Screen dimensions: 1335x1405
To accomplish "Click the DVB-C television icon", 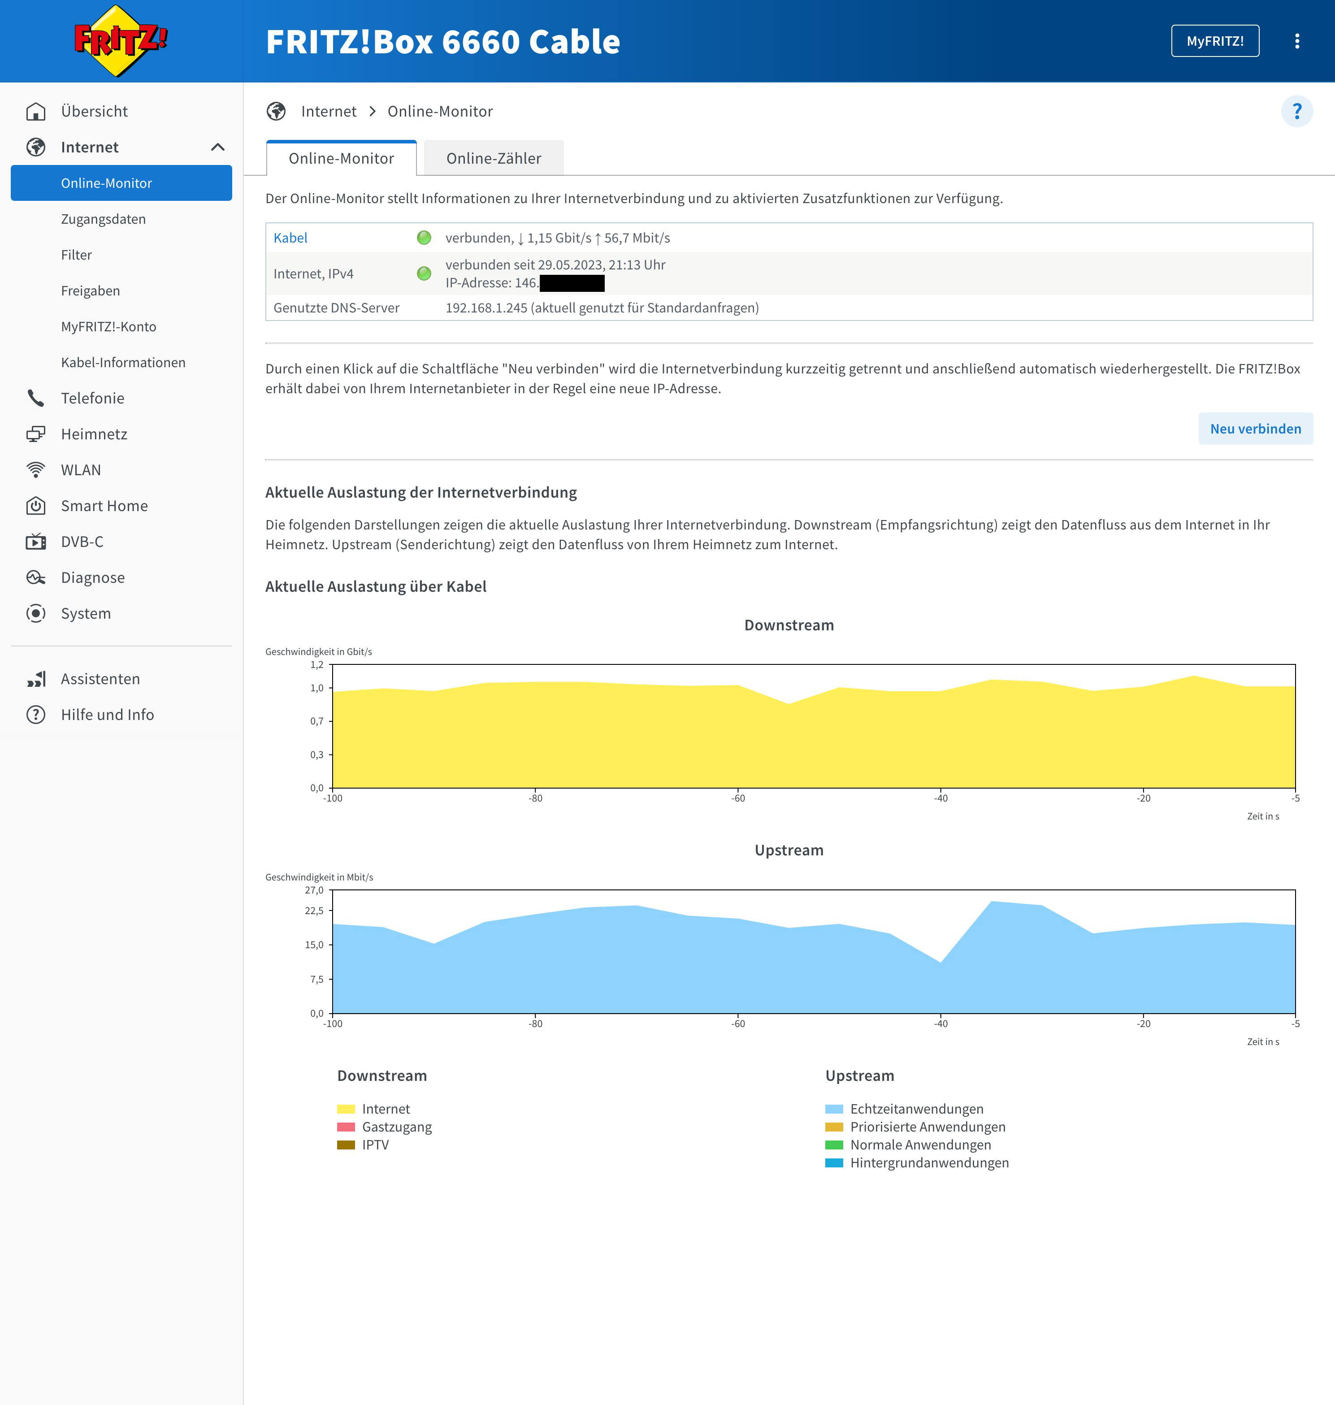I will pos(35,542).
